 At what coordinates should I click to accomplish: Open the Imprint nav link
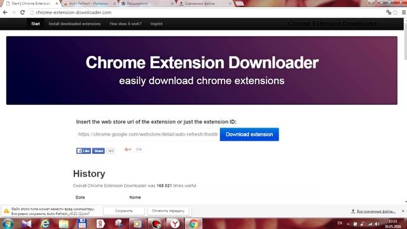[x=156, y=24]
